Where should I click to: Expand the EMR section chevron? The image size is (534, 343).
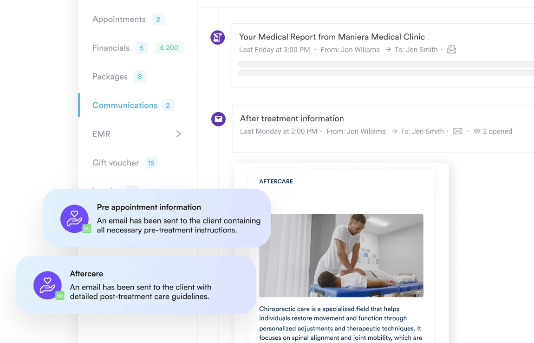click(x=178, y=134)
